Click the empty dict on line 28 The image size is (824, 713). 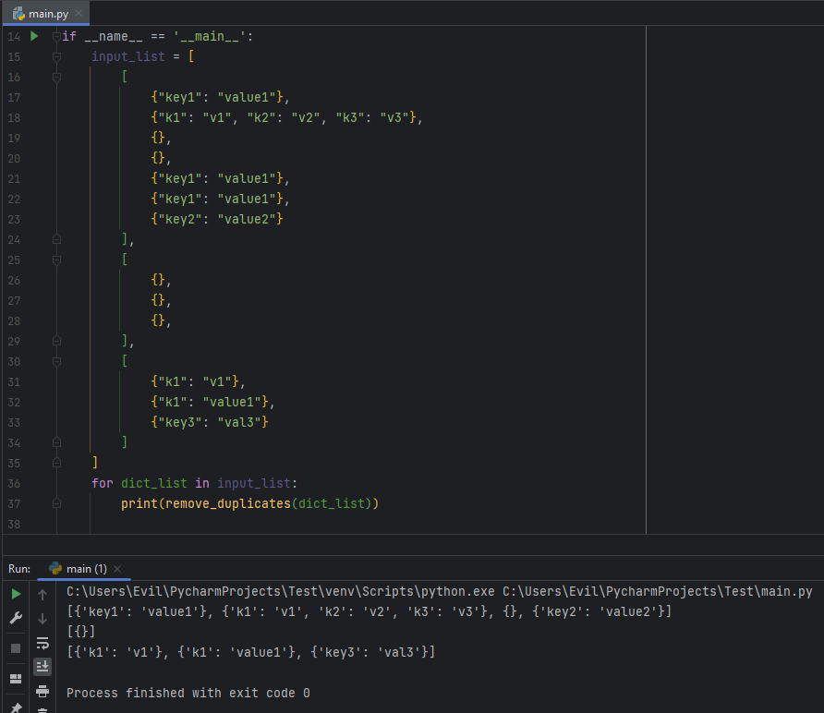pos(158,320)
